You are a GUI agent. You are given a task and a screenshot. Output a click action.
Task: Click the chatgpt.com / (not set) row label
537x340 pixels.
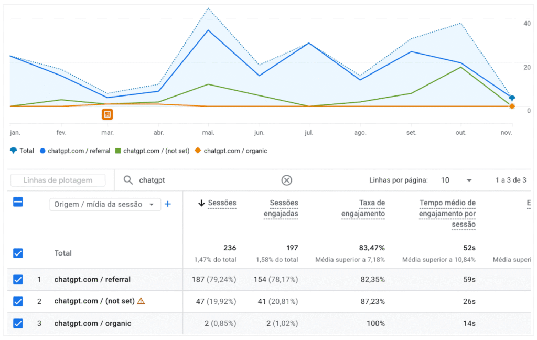click(94, 301)
